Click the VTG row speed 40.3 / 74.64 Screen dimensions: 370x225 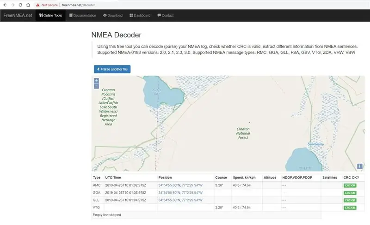coord(241,207)
